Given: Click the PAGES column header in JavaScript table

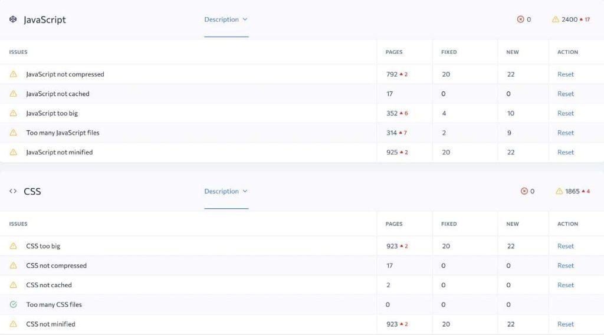Looking at the screenshot, I should click(x=393, y=52).
